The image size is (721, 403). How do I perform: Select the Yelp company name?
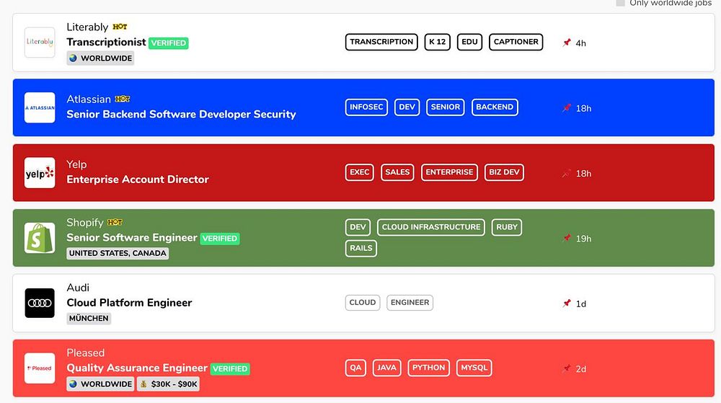click(77, 164)
